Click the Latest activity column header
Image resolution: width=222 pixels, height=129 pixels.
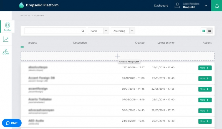coord(166,43)
